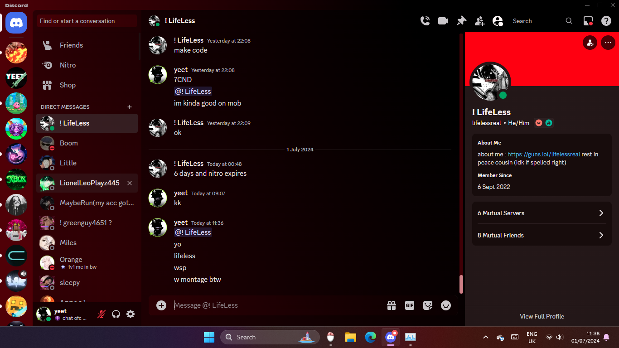Open the Friends tab
Screen dimensions: 619x348
tap(87, 45)
